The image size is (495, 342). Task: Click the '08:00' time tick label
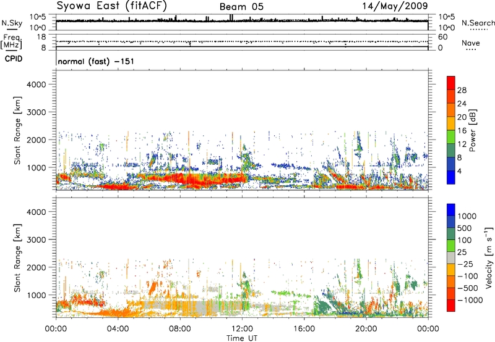pyautogui.click(x=180, y=329)
